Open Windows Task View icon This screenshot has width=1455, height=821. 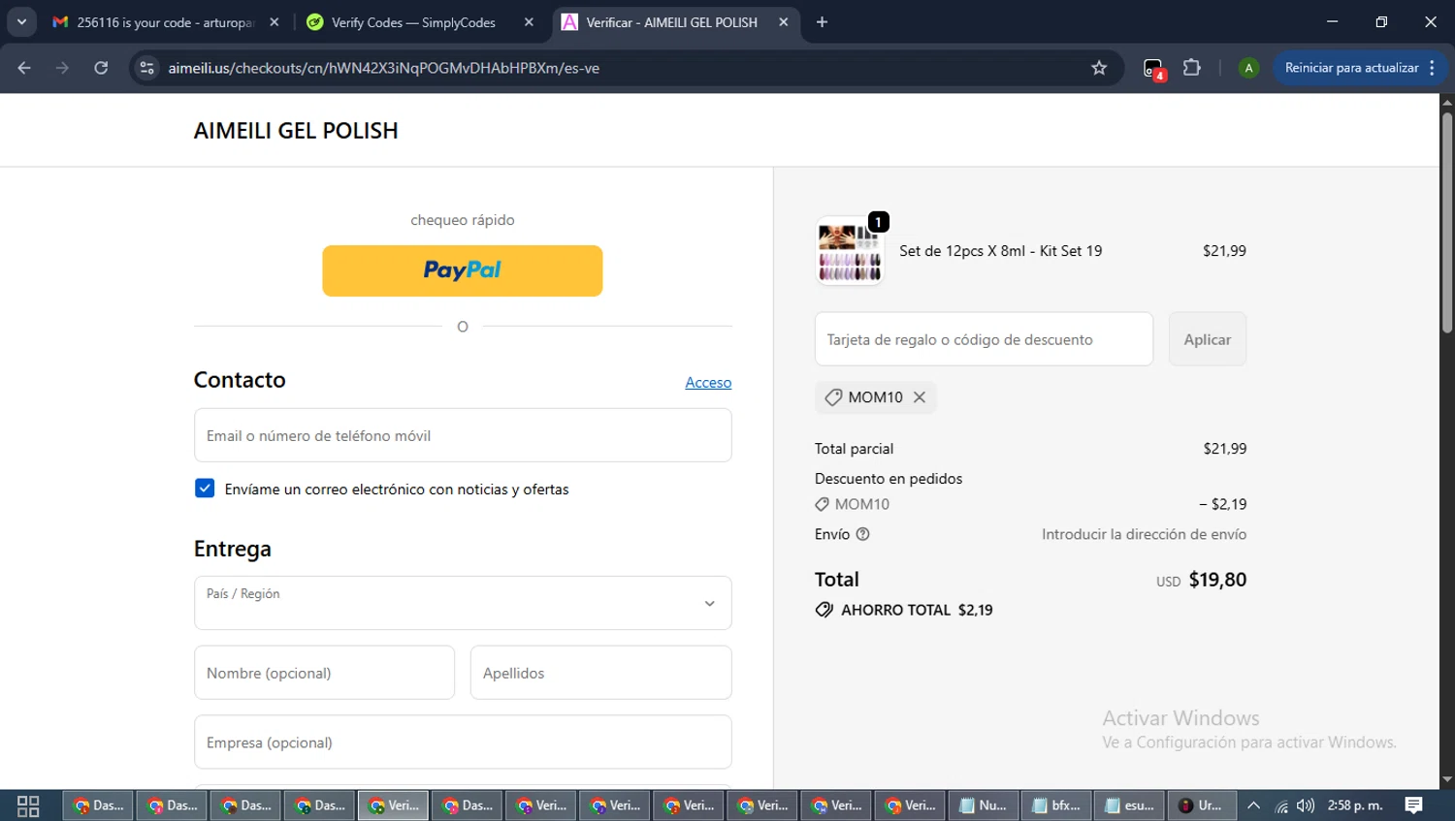point(28,805)
